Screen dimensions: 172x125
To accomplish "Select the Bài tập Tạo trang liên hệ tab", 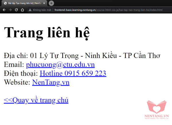I will point(24,3).
